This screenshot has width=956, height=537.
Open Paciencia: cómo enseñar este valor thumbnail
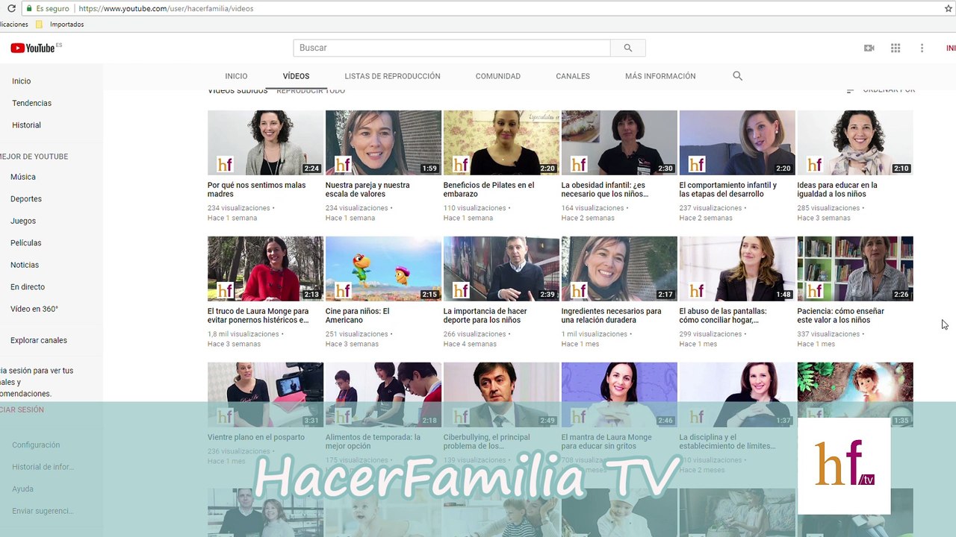point(855,268)
